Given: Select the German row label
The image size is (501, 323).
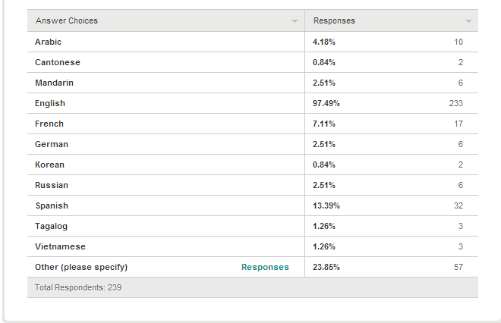Looking at the screenshot, I should click(x=52, y=144).
